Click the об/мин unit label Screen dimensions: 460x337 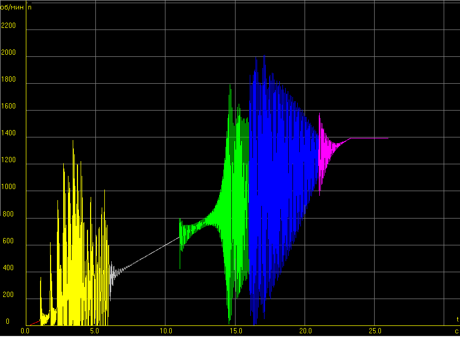[12, 7]
